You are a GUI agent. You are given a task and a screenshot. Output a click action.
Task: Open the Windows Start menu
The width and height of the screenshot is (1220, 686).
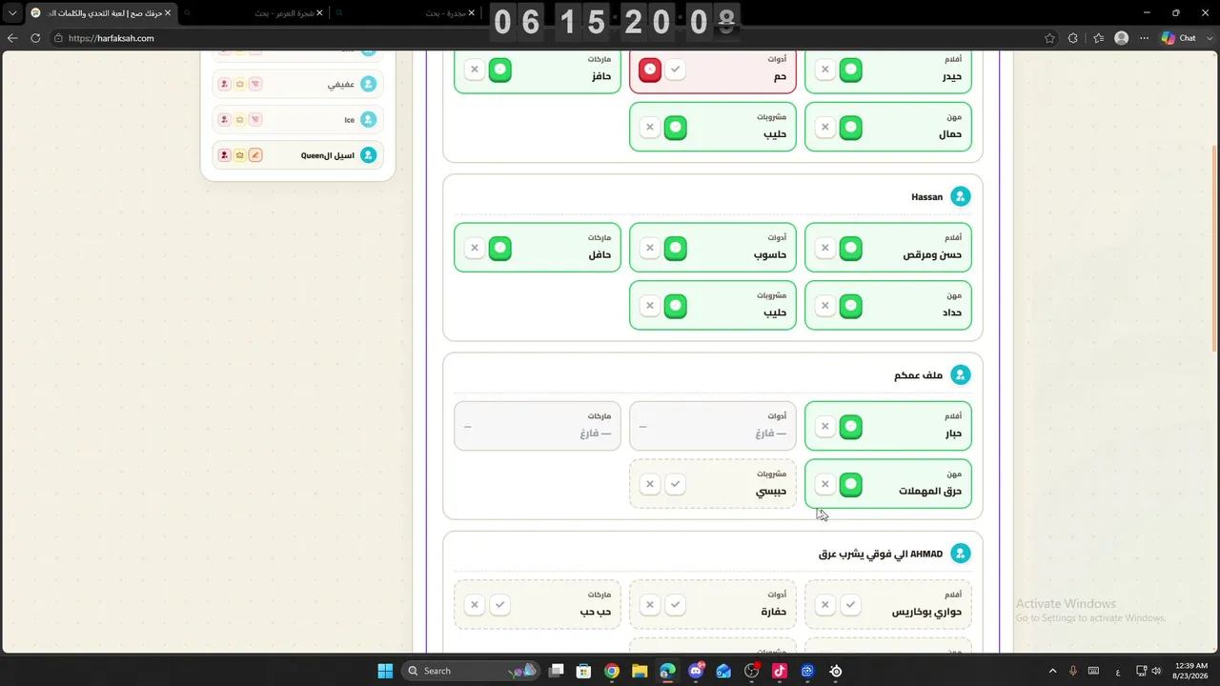coord(385,671)
